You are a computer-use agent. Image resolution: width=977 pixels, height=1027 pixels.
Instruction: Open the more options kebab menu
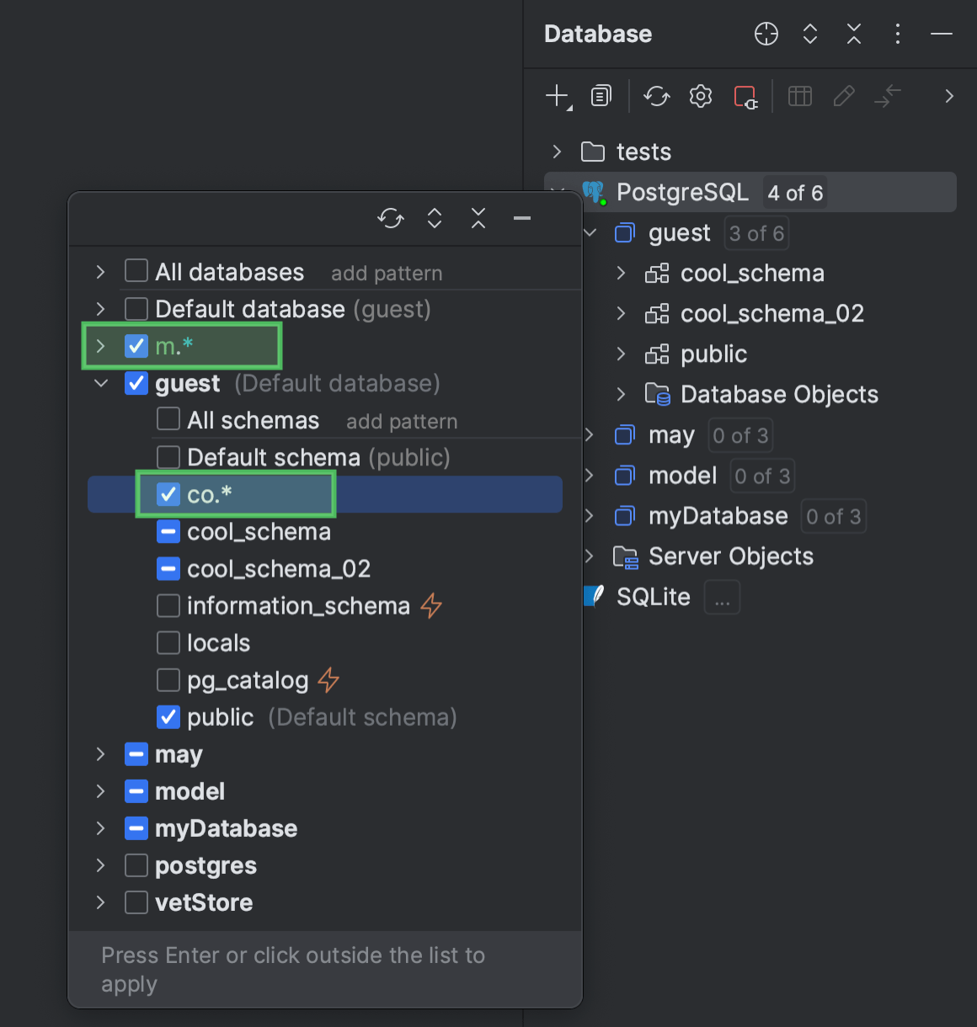(x=897, y=34)
